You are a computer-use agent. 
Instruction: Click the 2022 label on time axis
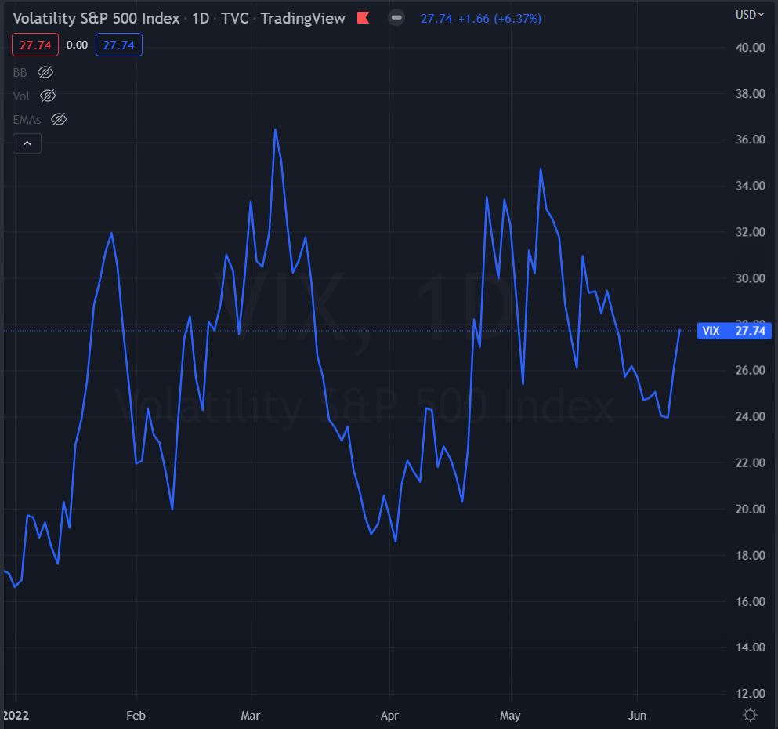pyautogui.click(x=16, y=716)
